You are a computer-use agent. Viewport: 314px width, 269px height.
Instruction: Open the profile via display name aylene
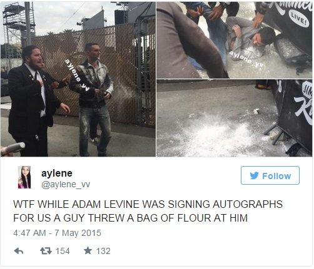57,174
